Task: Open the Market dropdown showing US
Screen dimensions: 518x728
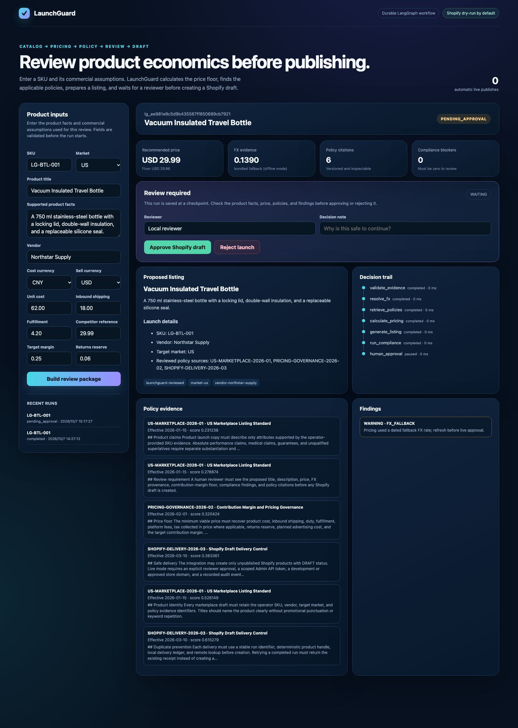Action: (x=98, y=165)
